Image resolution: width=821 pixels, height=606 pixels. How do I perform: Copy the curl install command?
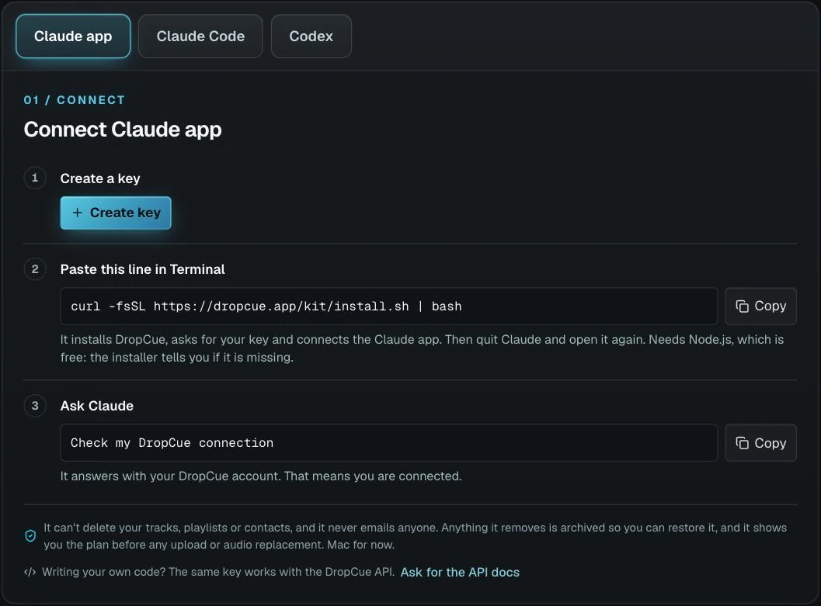(x=760, y=306)
